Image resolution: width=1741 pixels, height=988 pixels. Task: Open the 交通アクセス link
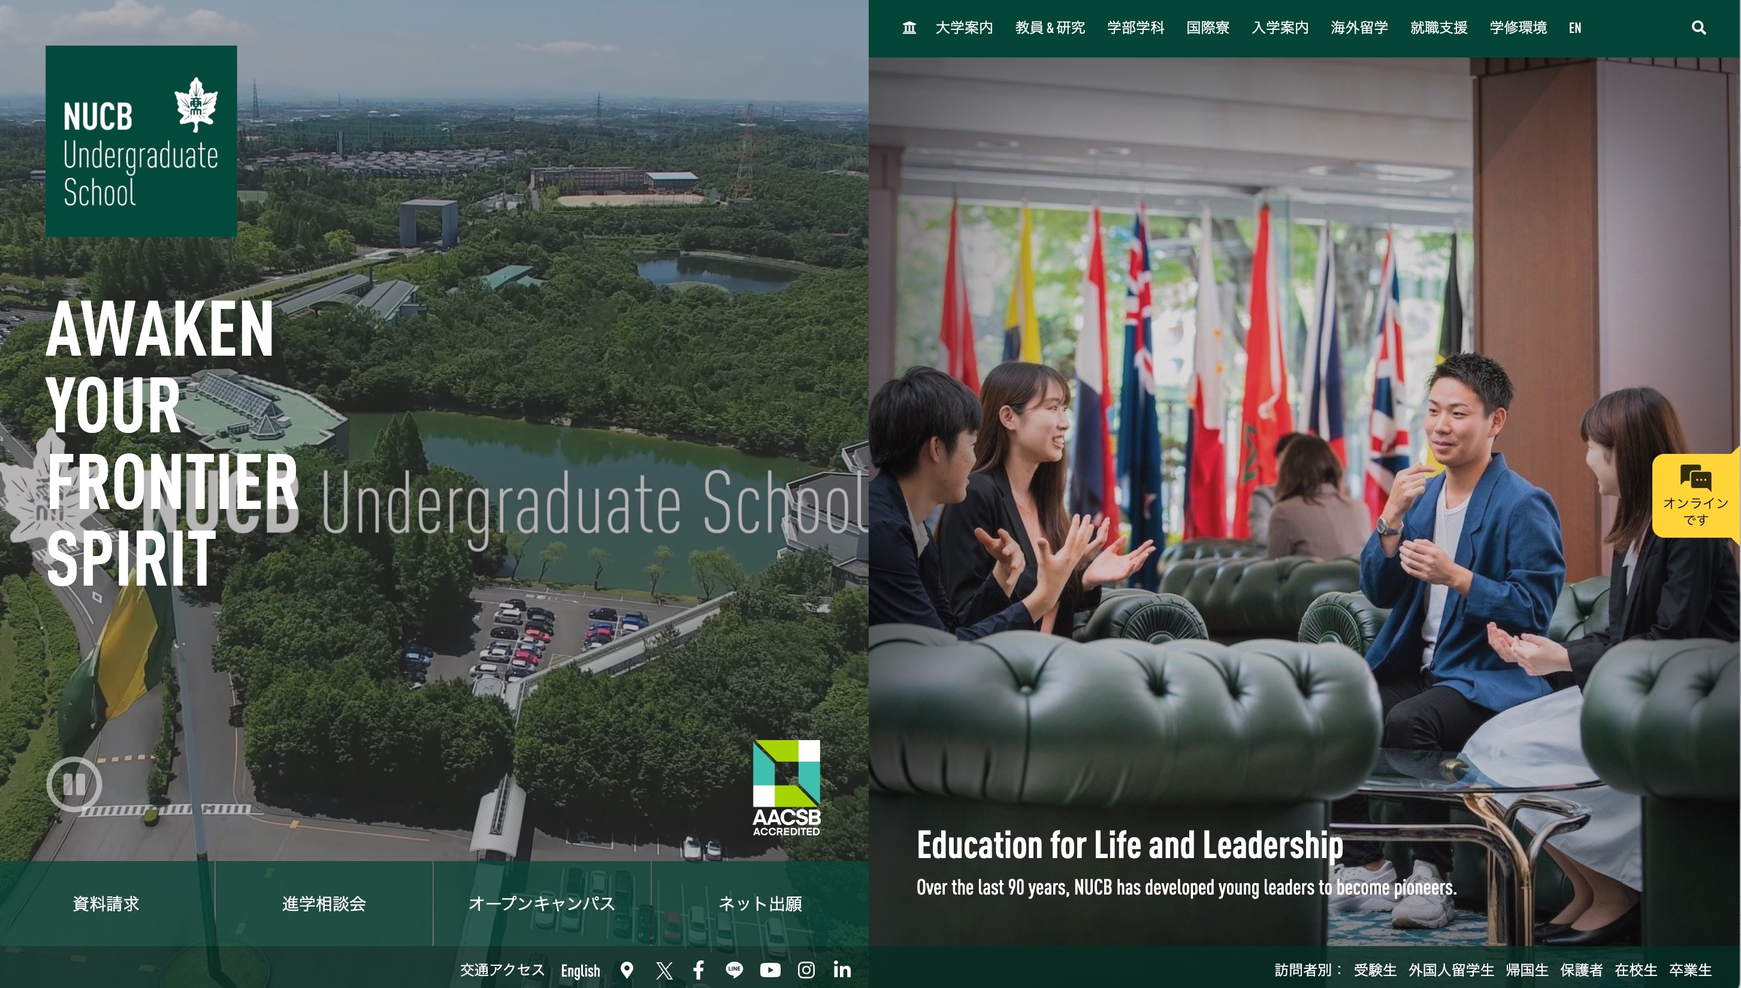pyautogui.click(x=502, y=969)
